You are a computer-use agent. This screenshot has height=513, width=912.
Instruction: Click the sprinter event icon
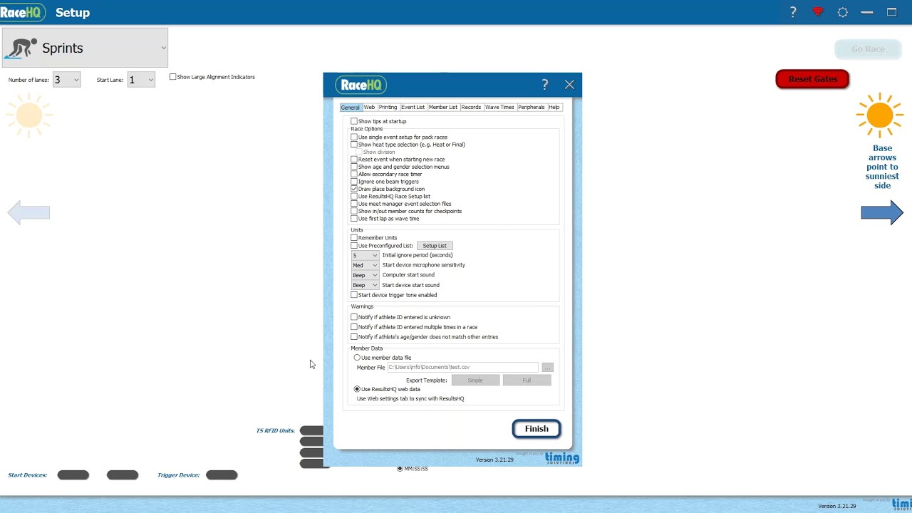pos(21,48)
